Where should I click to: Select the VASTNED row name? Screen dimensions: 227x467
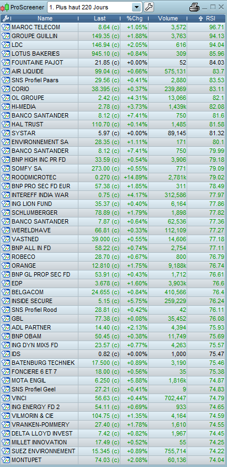[25, 239]
